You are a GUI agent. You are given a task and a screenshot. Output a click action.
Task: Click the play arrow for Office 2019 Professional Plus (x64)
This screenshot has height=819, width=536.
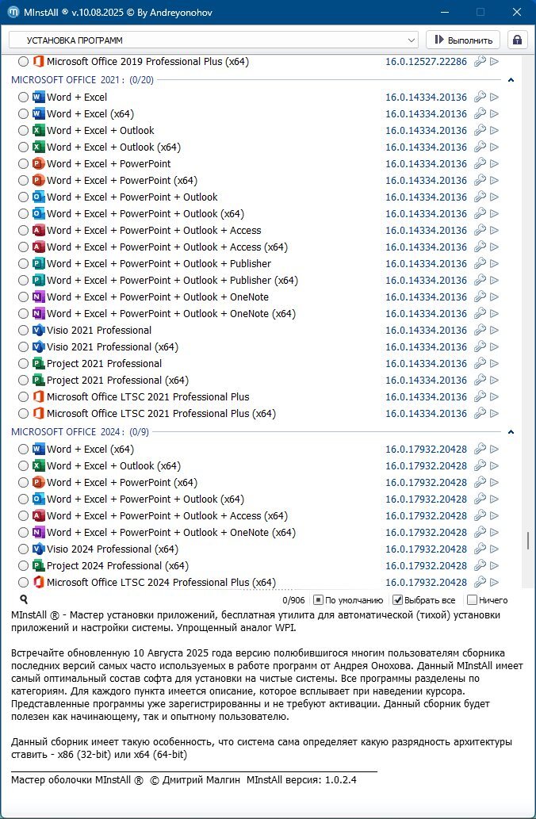[x=494, y=62]
